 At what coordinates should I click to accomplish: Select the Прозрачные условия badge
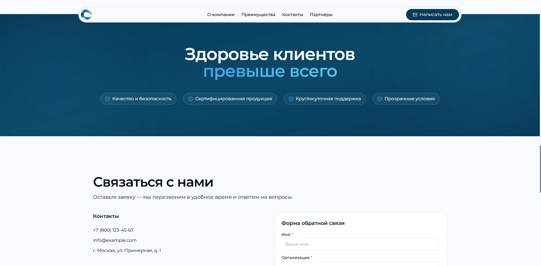(x=405, y=99)
